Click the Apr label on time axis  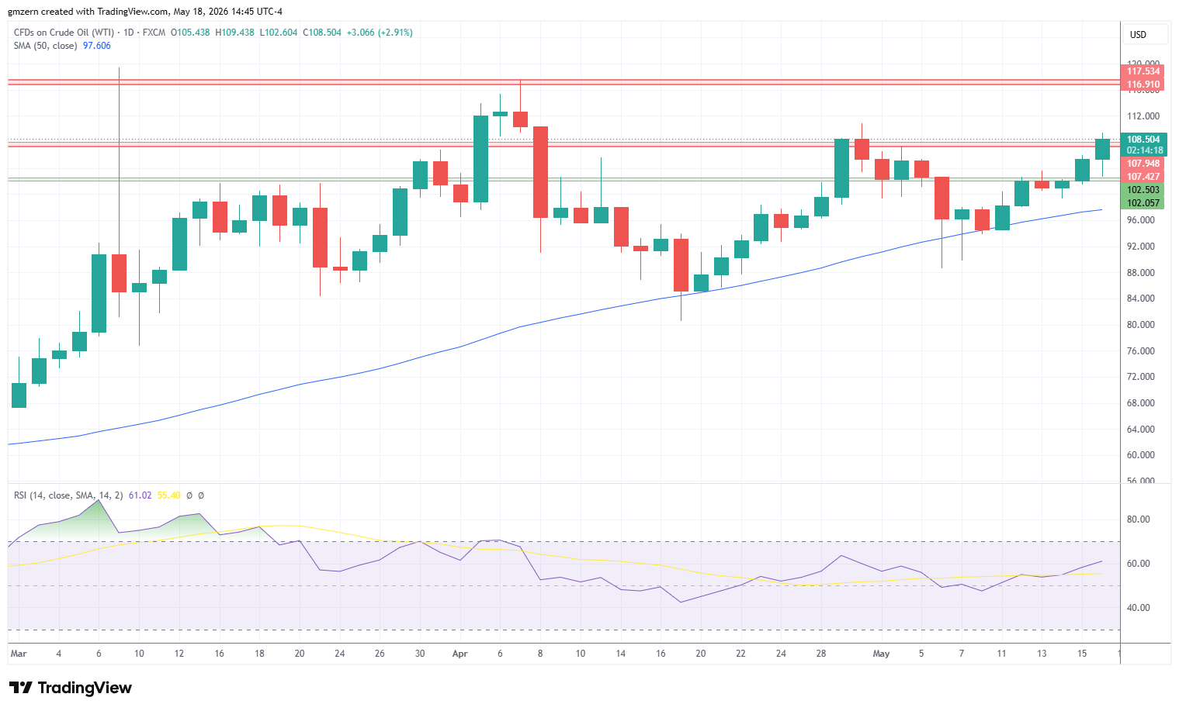(460, 654)
